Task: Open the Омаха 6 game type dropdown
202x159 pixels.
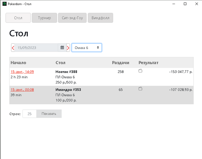Action: (87, 48)
